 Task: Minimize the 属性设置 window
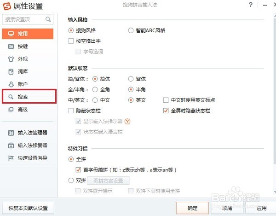[265, 5]
